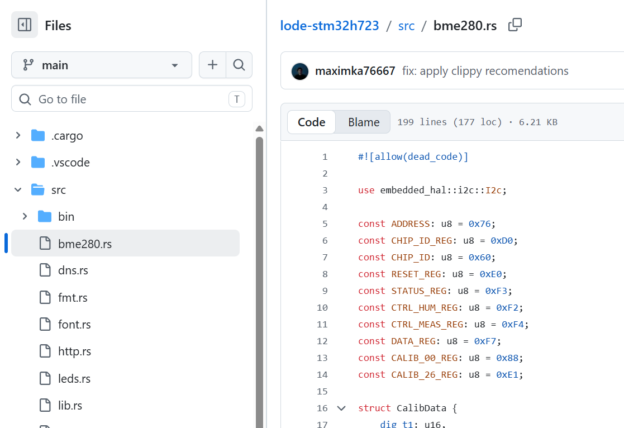
Task: Open src breadcrumb link
Action: tap(406, 26)
